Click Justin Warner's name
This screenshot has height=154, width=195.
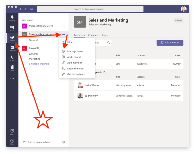click(92, 85)
